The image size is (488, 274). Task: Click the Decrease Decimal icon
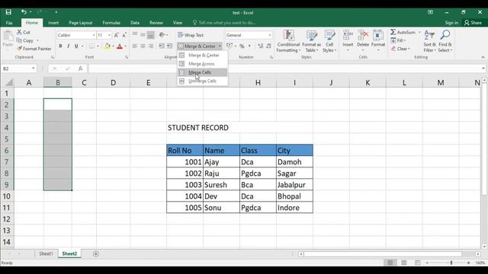tap(268, 46)
